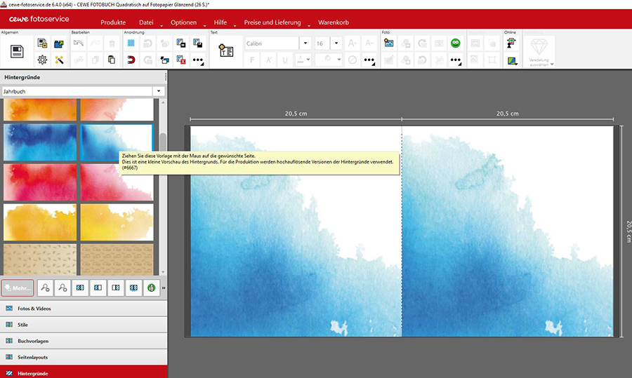
Task: Open the Produkte menu
Action: click(x=113, y=22)
